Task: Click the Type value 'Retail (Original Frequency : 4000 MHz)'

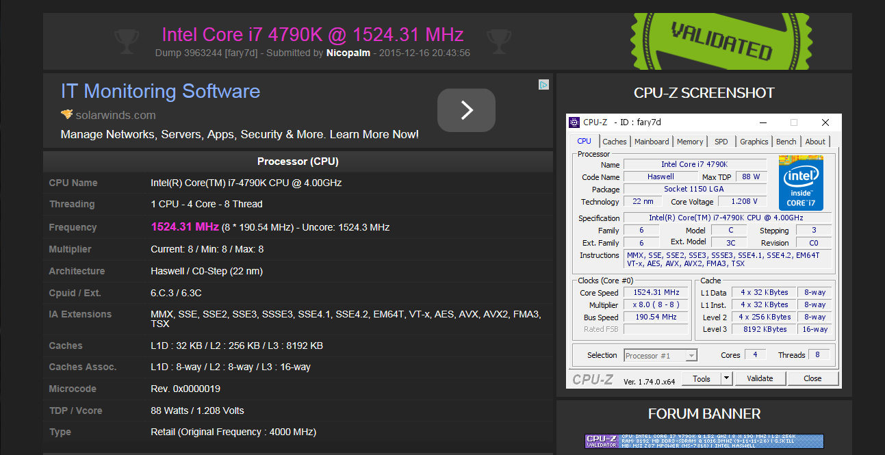Action: pyautogui.click(x=233, y=432)
